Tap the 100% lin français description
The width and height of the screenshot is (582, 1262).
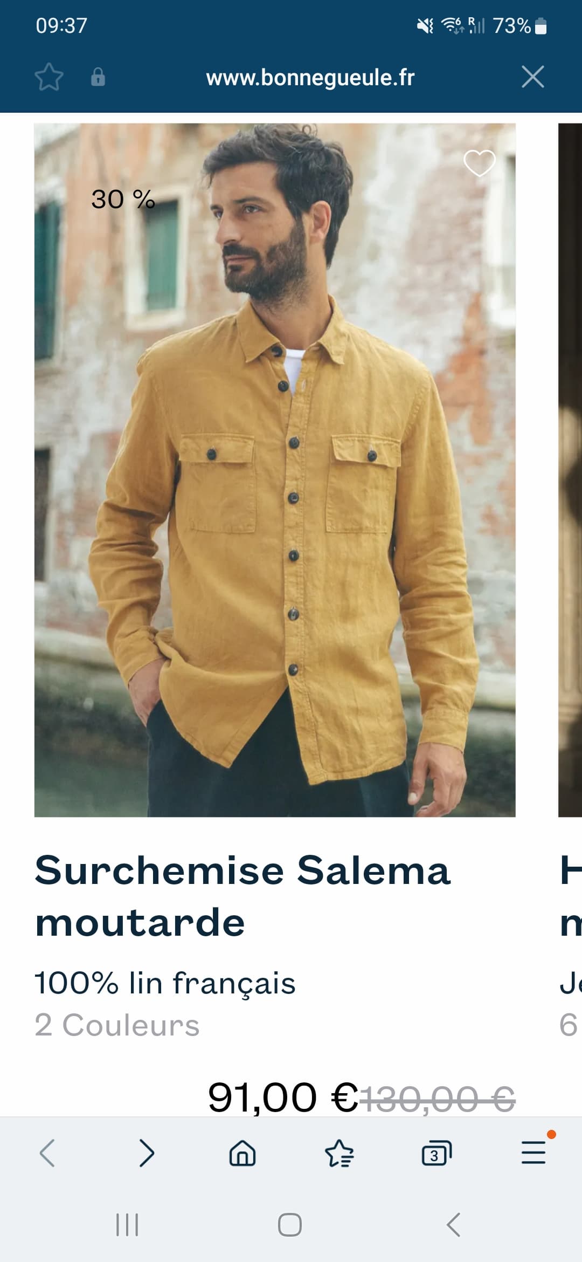point(165,983)
